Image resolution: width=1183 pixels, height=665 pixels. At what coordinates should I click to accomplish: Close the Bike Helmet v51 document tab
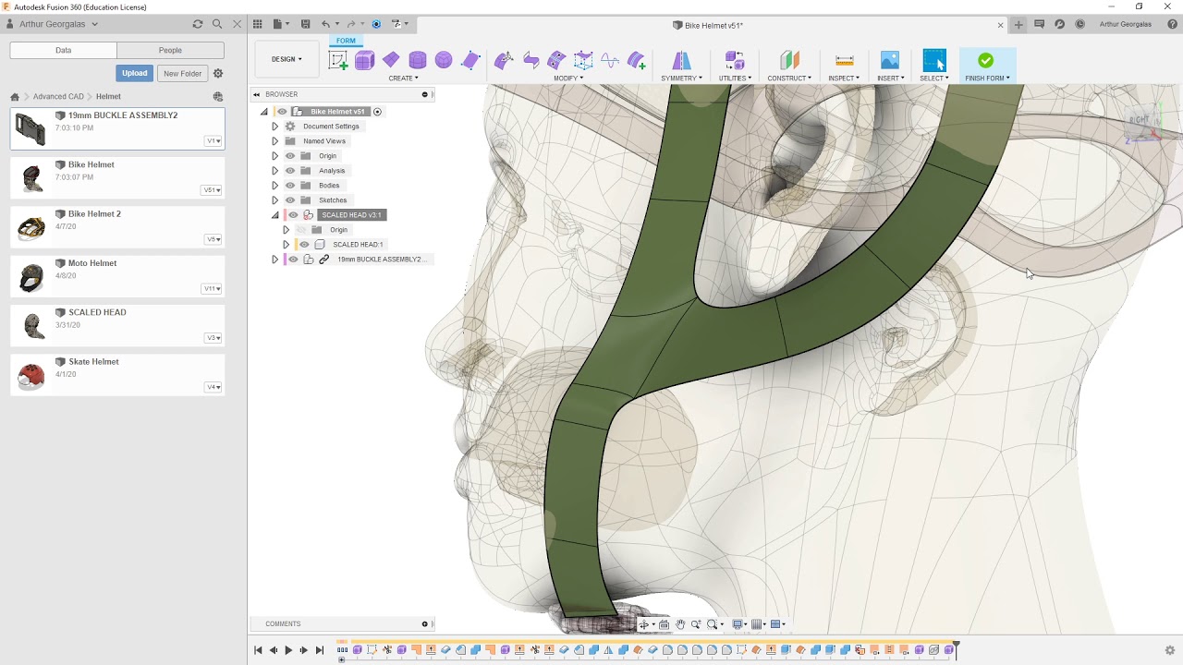point(1000,25)
